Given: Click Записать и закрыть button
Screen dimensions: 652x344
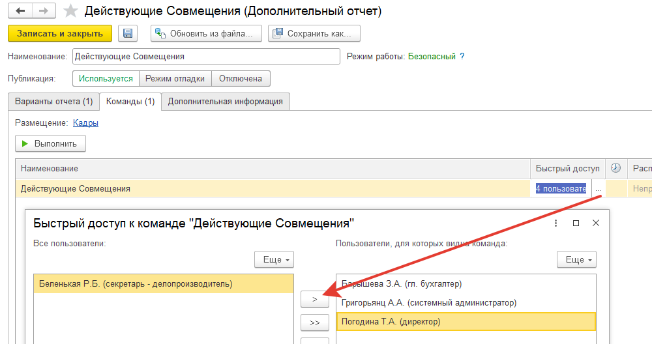Looking at the screenshot, I should click(60, 34).
